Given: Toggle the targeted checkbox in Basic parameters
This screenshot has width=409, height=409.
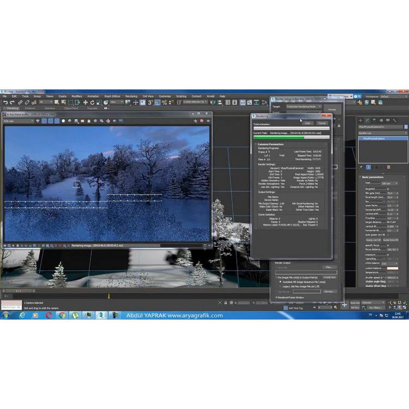Looking at the screenshot, I should (388, 189).
